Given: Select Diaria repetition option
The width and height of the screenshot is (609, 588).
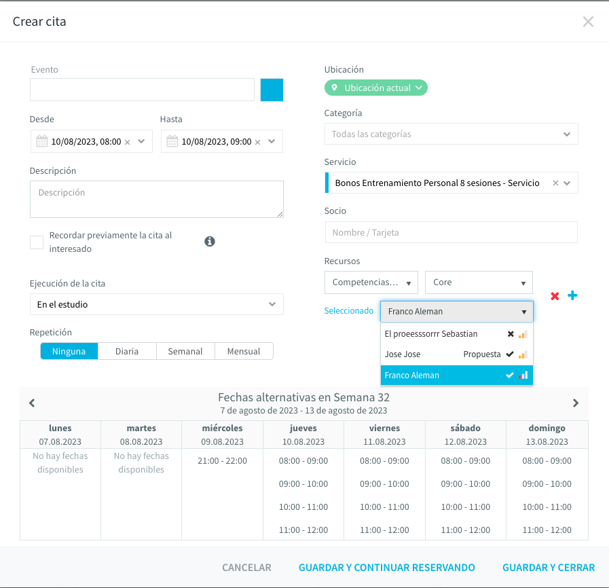Looking at the screenshot, I should coord(127,352).
